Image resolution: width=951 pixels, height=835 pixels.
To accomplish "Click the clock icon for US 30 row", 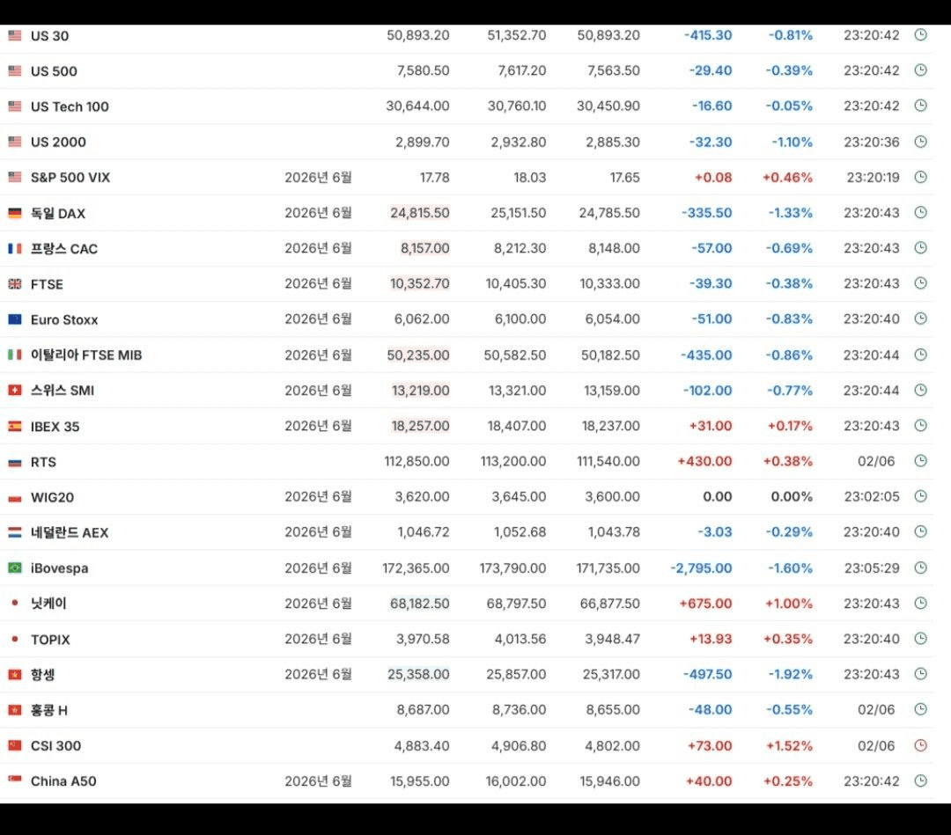I will [x=920, y=35].
